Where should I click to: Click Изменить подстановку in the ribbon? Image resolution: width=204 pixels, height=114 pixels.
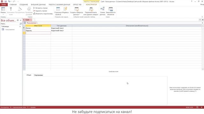pos(43,14)
